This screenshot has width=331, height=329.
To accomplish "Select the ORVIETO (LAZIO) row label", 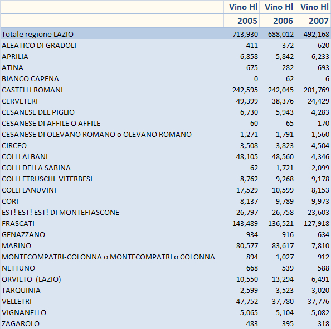I will click(31, 279).
